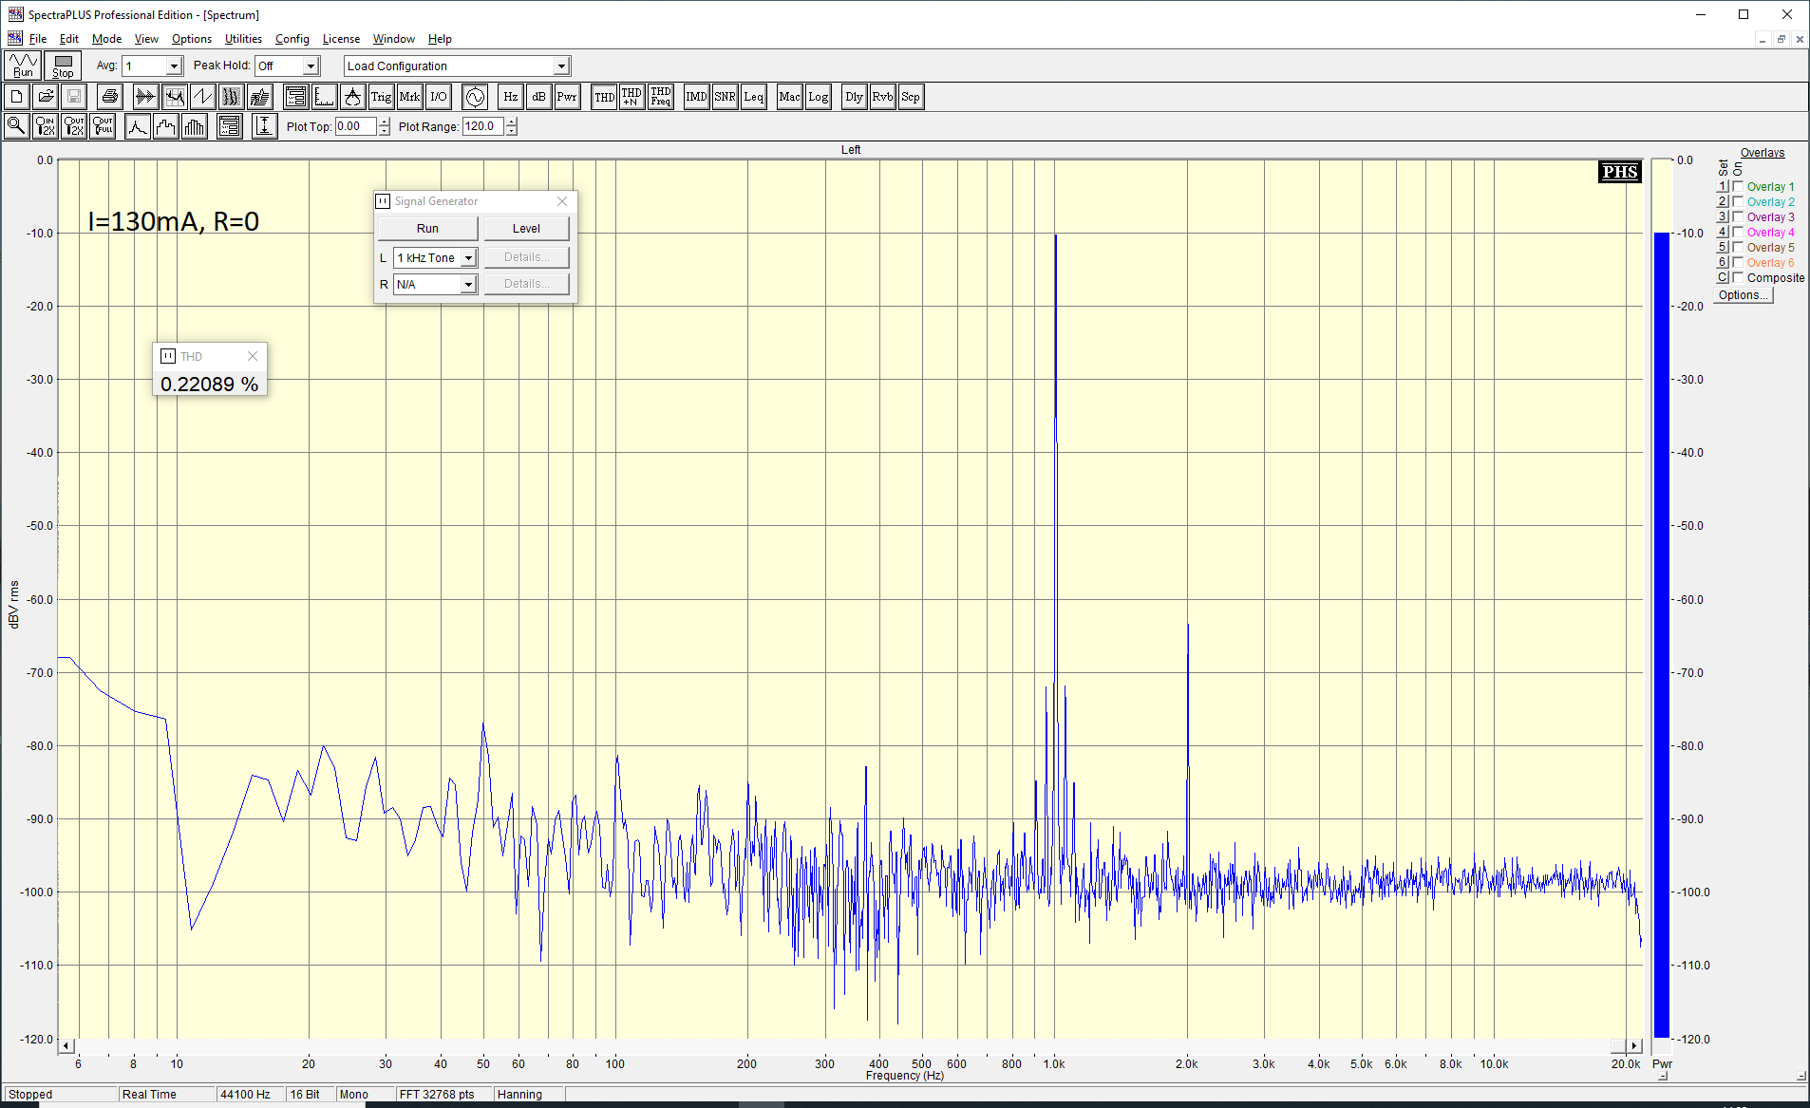This screenshot has width=1810, height=1108.
Task: Select bar graph plot style icon
Action: 195,126
